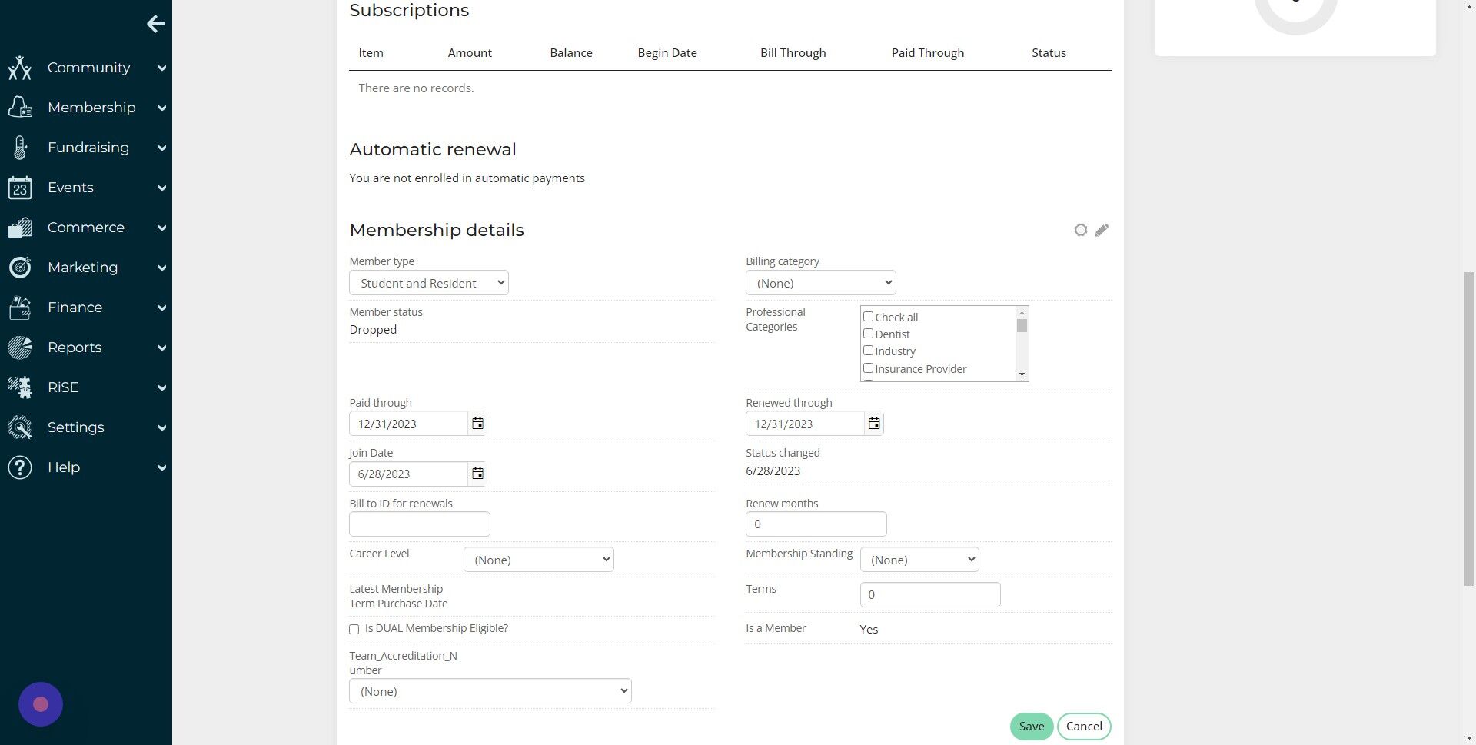Focus the Terms input field
Viewport: 1476px width, 745px height.
[930, 595]
